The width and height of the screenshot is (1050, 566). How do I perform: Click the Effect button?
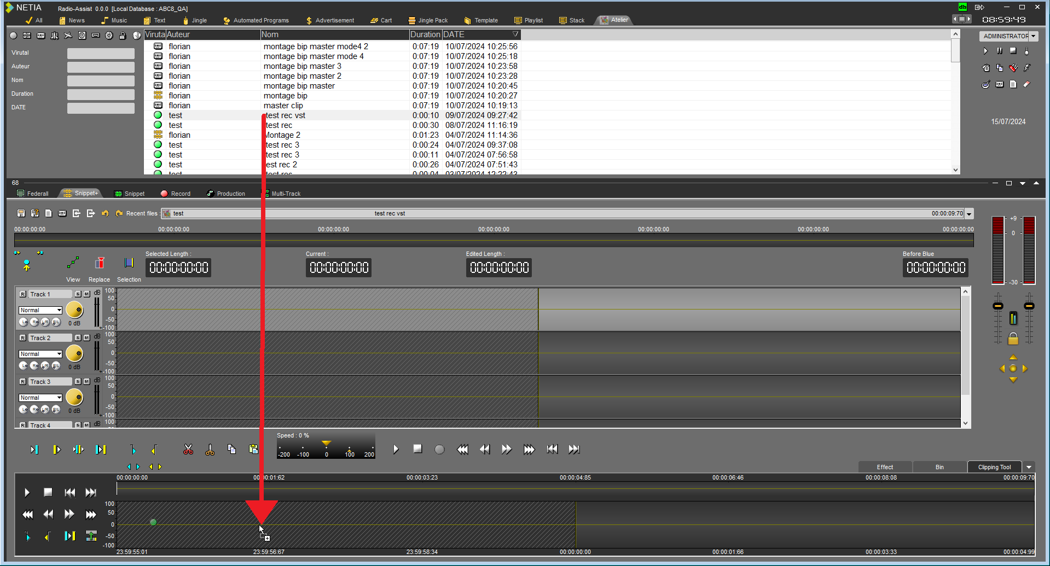coord(884,467)
